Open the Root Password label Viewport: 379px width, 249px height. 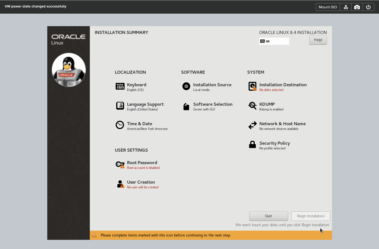(x=142, y=163)
